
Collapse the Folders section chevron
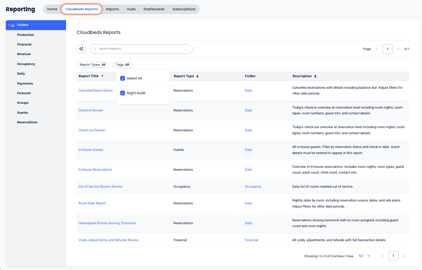[x=9, y=25]
